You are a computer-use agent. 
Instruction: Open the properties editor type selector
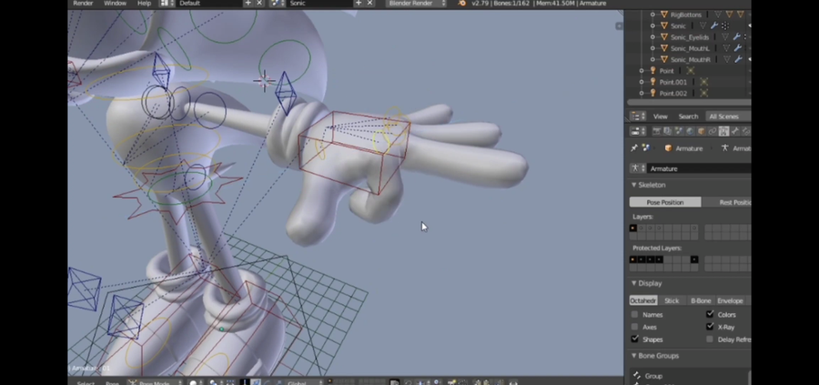pyautogui.click(x=637, y=132)
